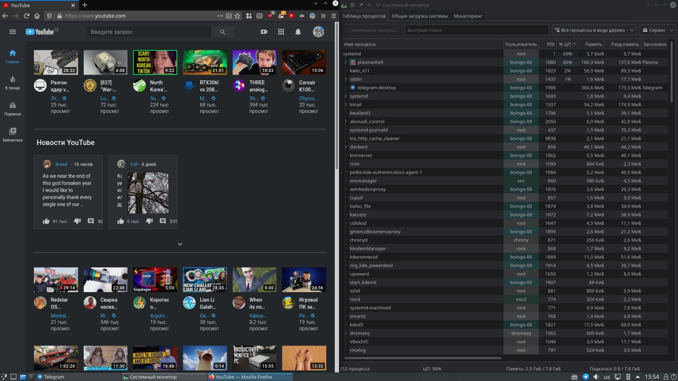
Task: Expand the sddm process tree
Action: click(345, 79)
